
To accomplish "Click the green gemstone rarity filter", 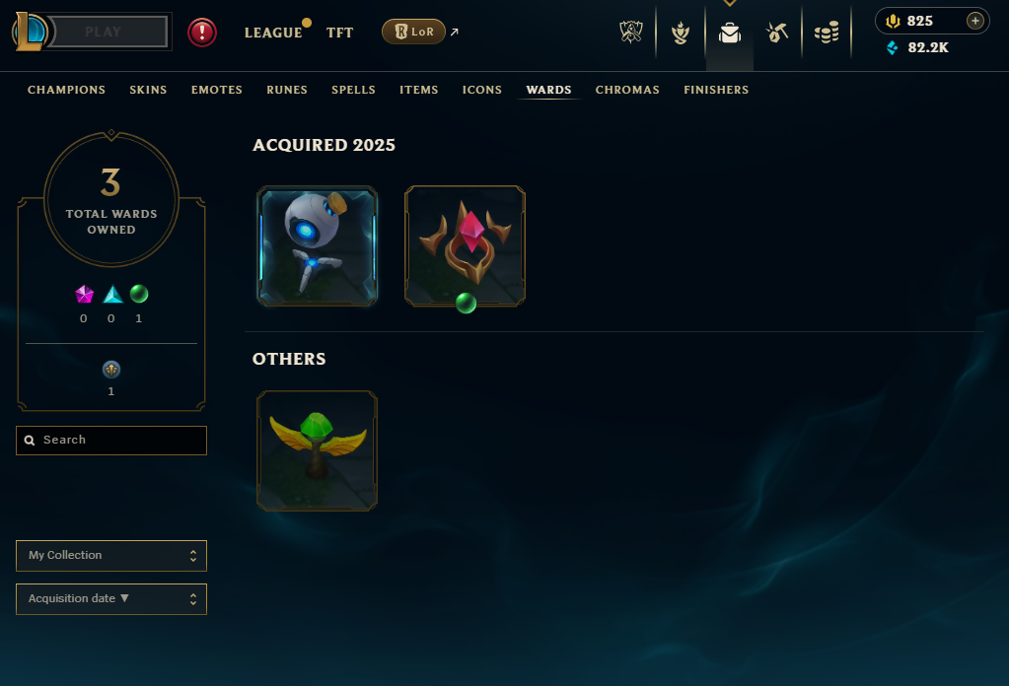I will 139,294.
